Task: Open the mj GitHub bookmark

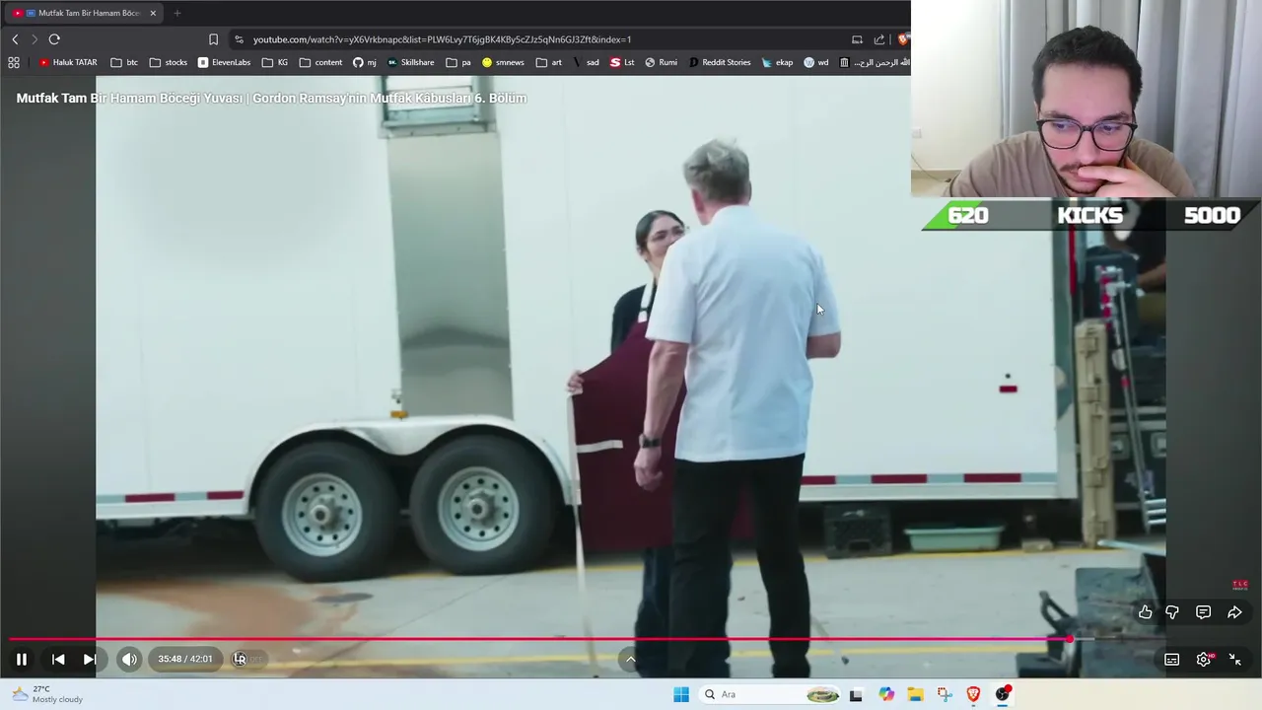Action: point(365,62)
